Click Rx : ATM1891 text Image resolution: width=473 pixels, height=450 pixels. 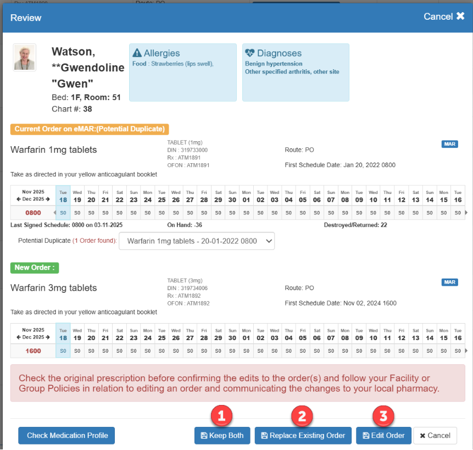click(x=183, y=158)
